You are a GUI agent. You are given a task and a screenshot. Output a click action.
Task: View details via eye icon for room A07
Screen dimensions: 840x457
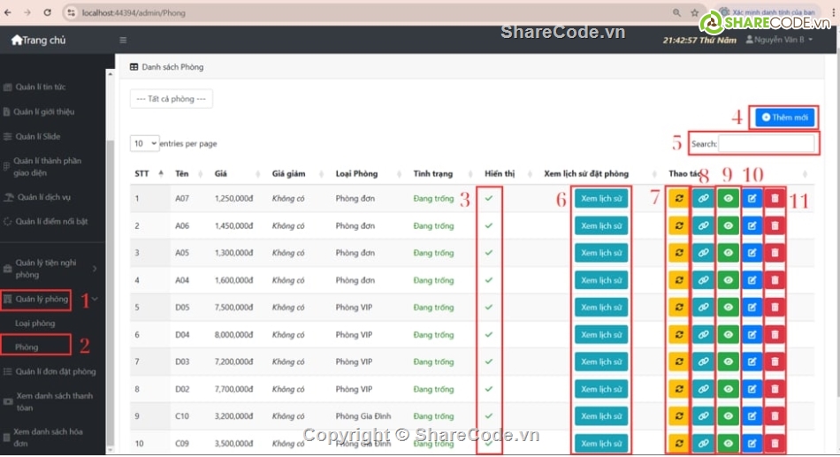[728, 198]
